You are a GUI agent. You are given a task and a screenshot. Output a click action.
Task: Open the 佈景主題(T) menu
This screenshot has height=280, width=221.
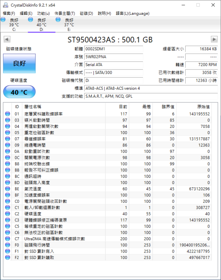click(x=64, y=13)
